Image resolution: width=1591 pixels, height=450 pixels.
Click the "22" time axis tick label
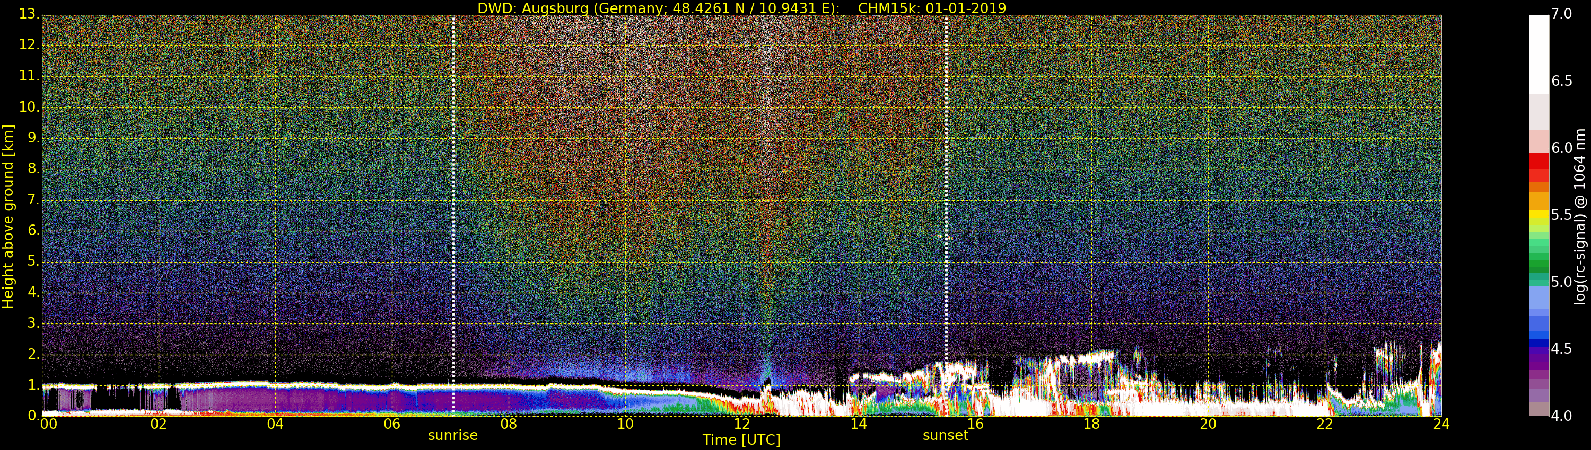(x=1325, y=424)
